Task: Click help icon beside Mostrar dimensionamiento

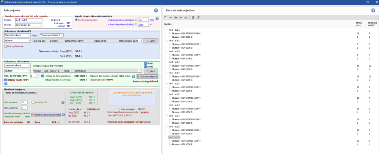Action: pyautogui.click(x=63, y=114)
